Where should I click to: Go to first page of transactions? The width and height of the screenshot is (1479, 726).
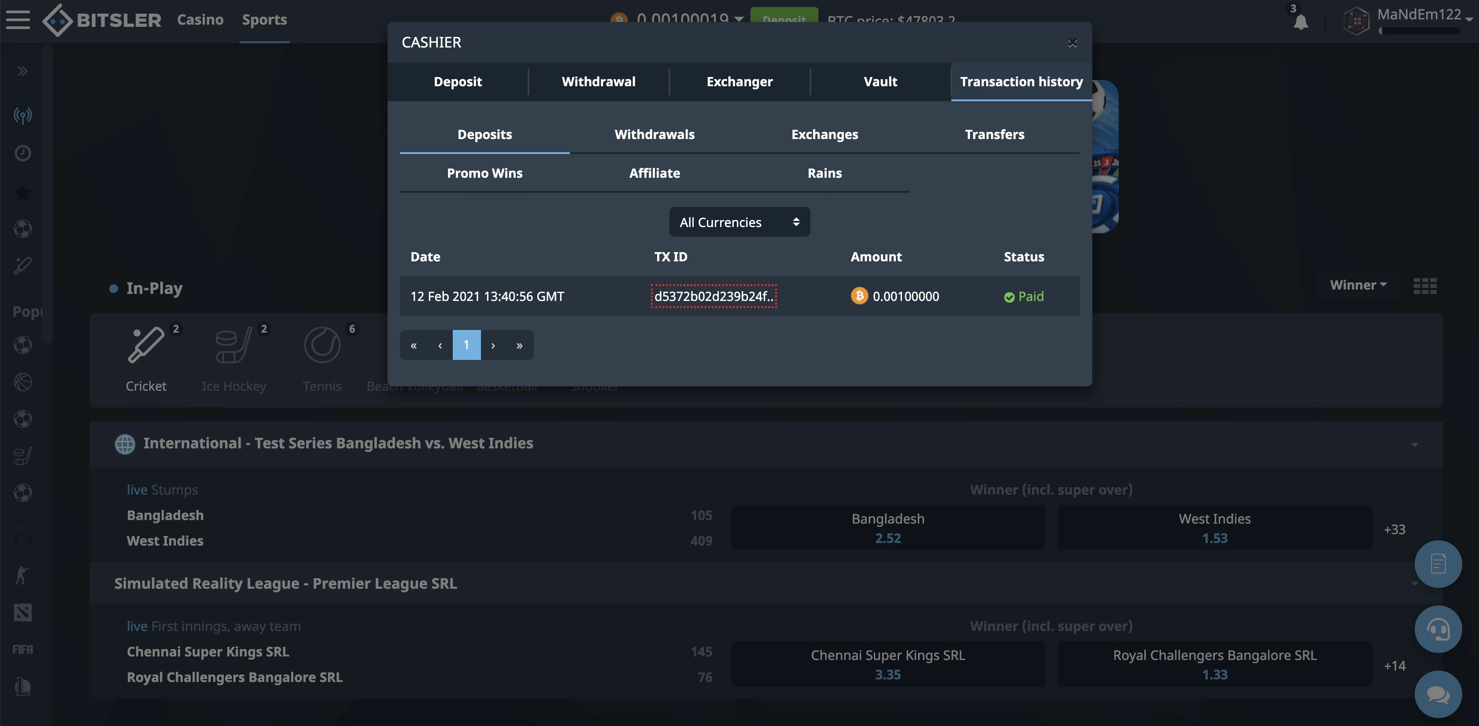coord(414,345)
